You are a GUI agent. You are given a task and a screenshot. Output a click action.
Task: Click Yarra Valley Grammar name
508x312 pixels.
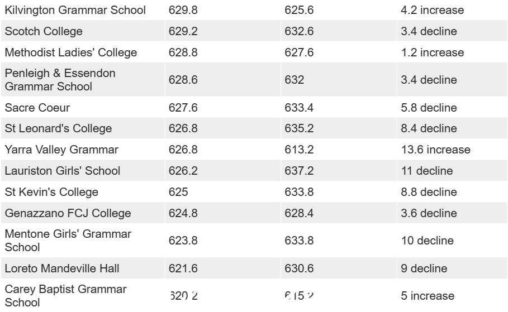pos(61,150)
